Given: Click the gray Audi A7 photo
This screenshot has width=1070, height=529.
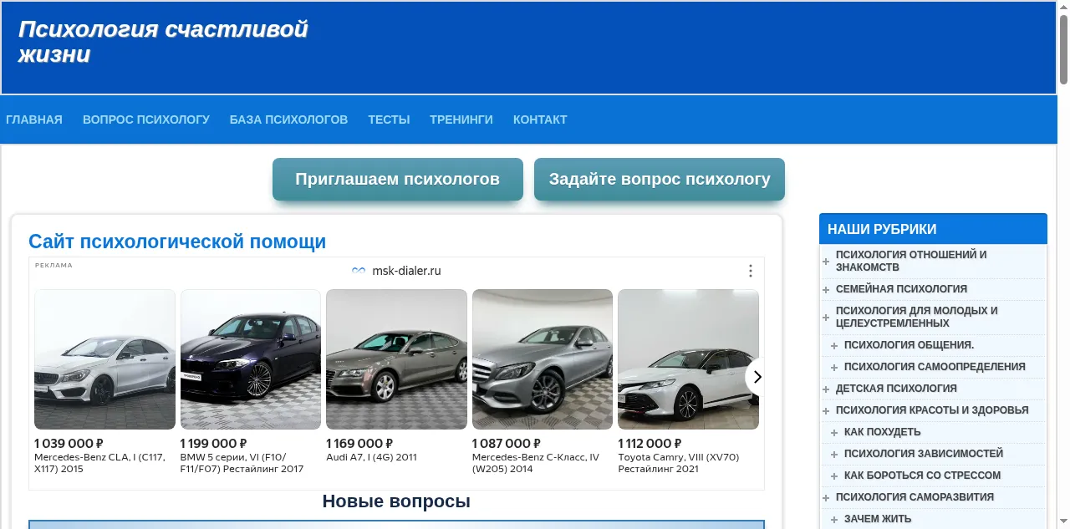Looking at the screenshot, I should (396, 359).
